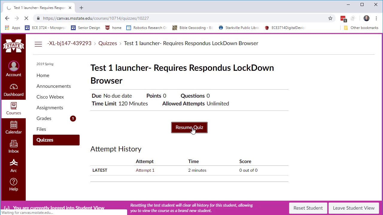383x215 pixels.
Task: Open Grades in course menu
Action: [x=44, y=118]
